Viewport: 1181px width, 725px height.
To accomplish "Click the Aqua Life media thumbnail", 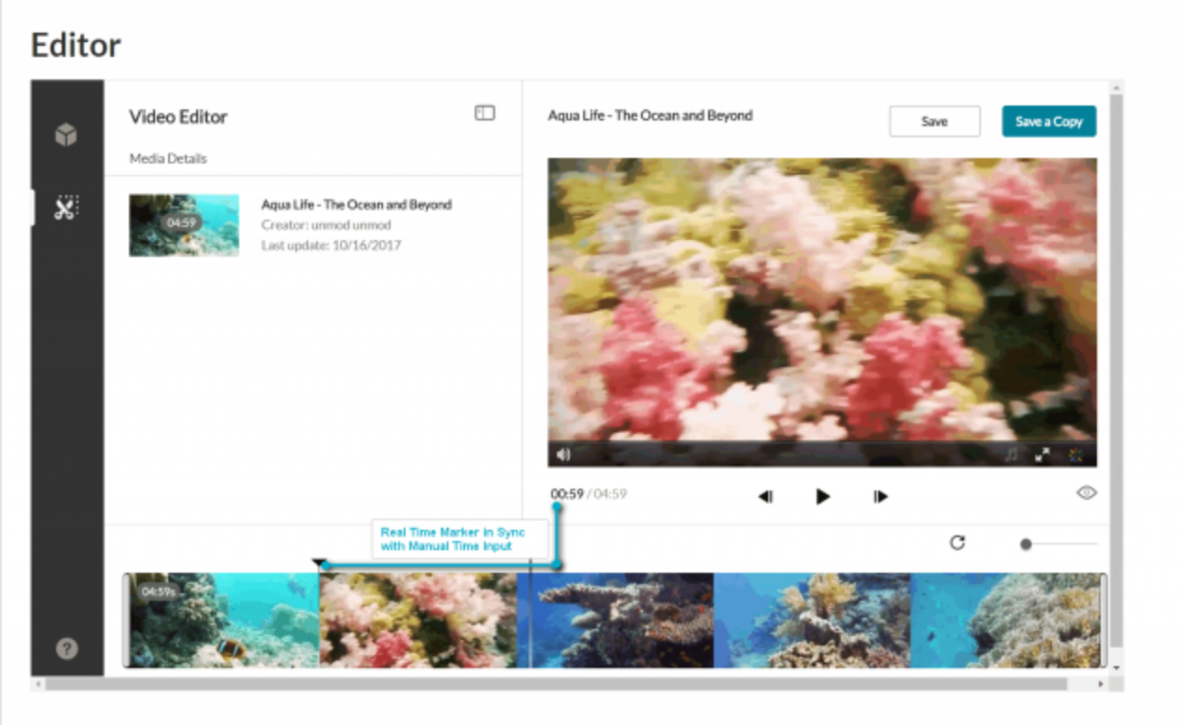I will [183, 225].
